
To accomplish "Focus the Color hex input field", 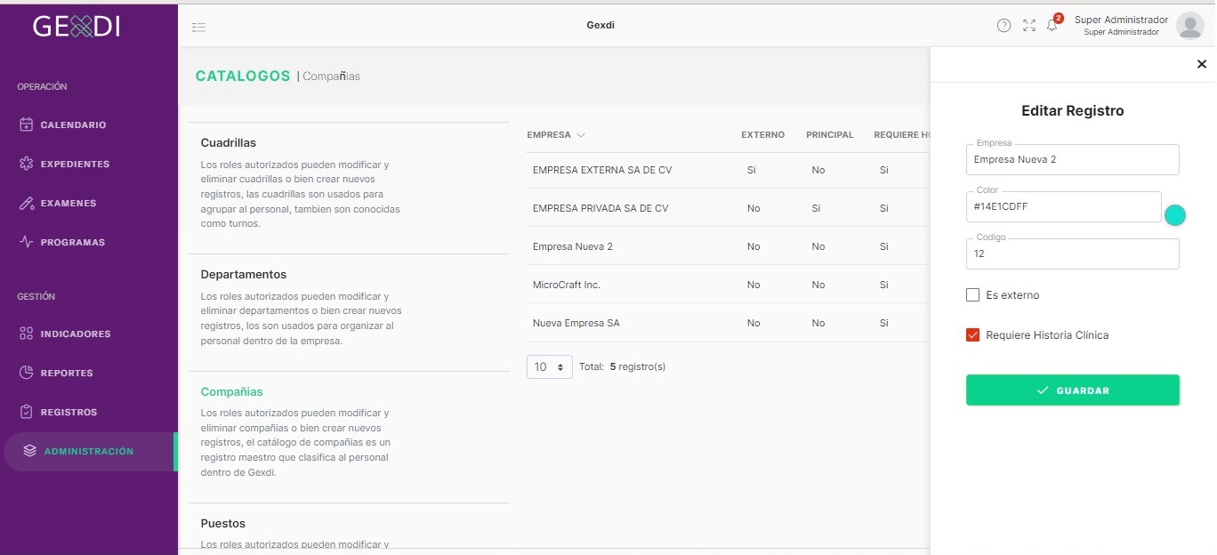I will (1064, 206).
